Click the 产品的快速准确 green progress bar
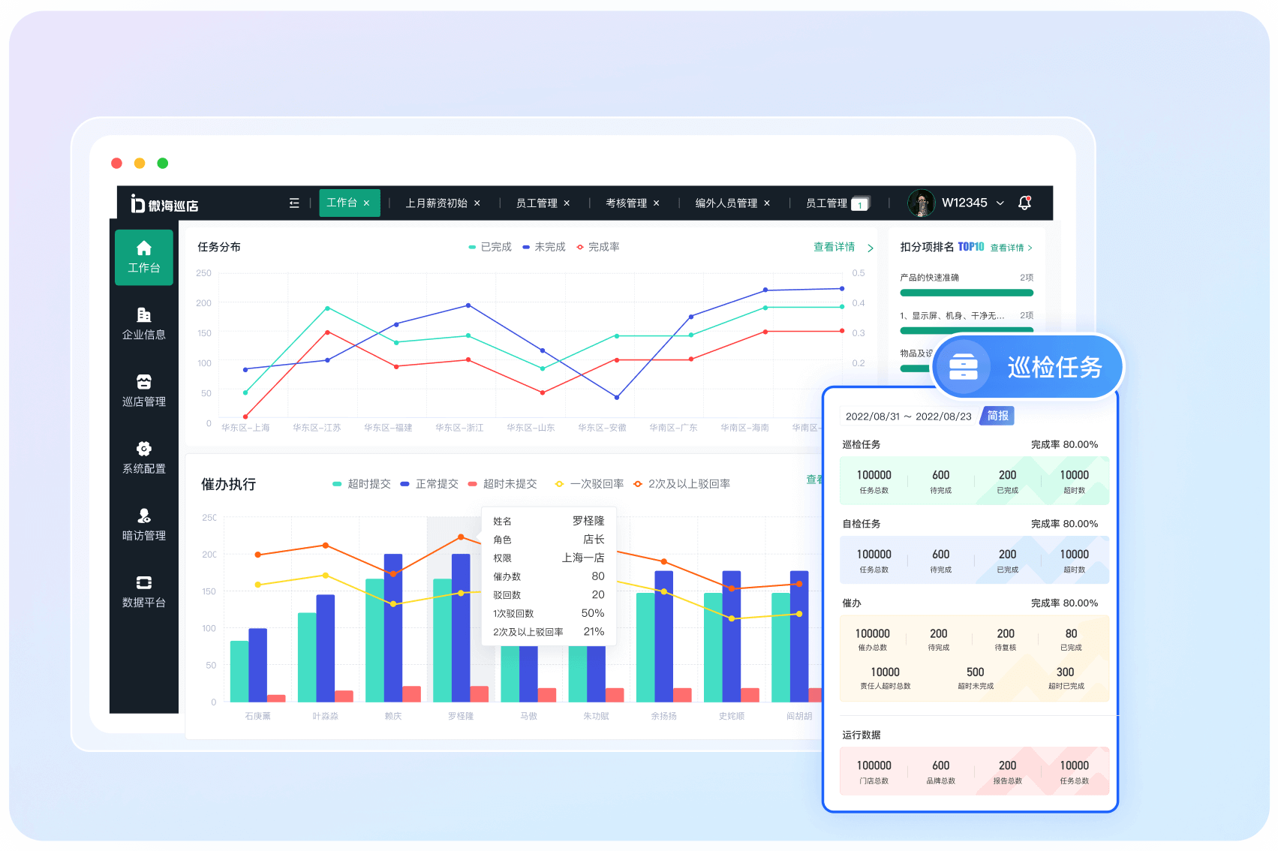This screenshot has height=851, width=1278. (x=966, y=293)
